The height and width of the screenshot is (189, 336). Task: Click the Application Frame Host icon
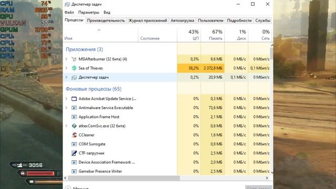74,117
